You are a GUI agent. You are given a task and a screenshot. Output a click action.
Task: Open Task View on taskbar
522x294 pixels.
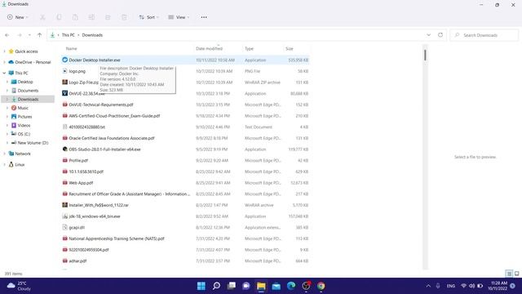(x=232, y=286)
